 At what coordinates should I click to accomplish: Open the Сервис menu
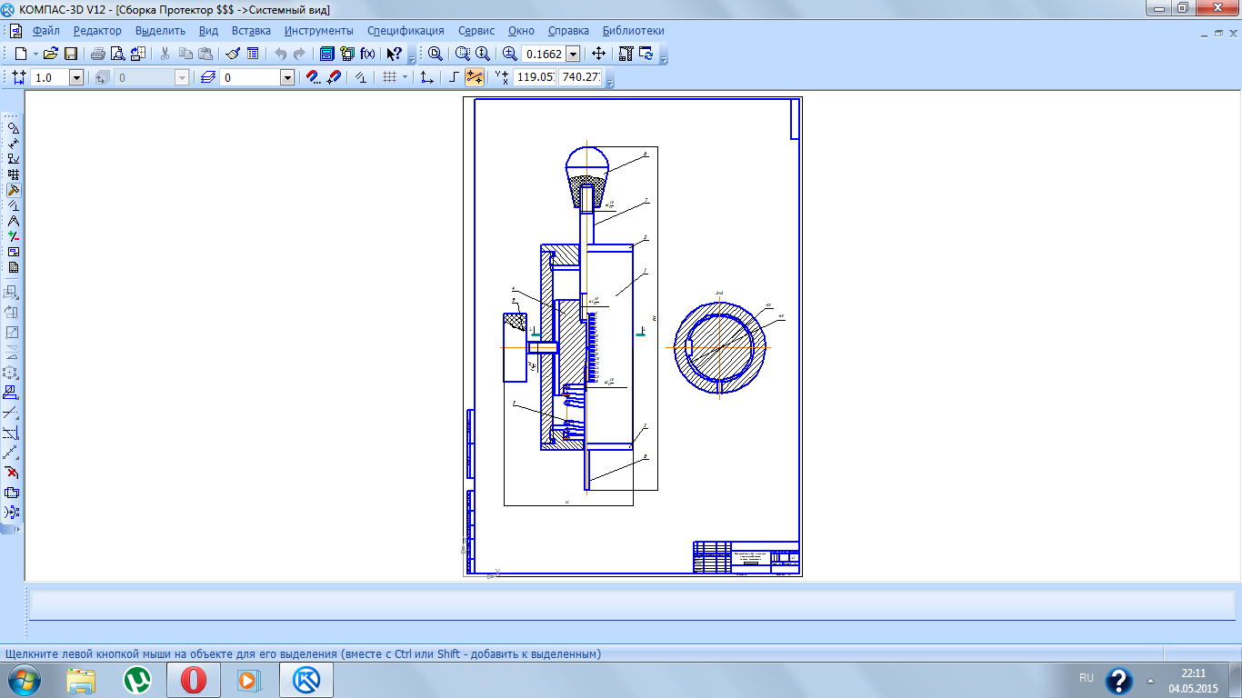pos(476,31)
